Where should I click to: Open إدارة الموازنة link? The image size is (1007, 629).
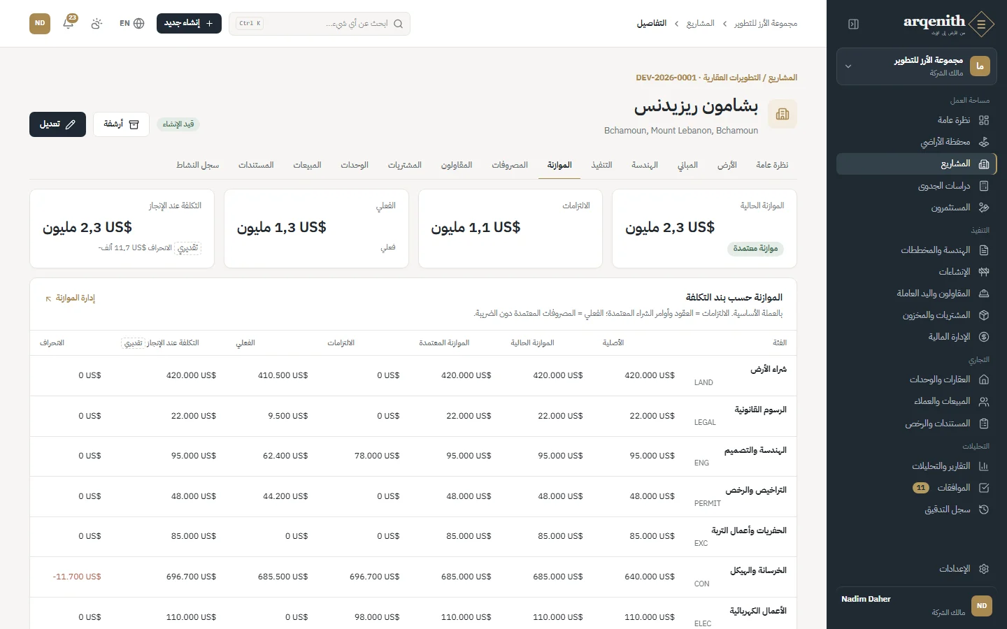[70, 298]
